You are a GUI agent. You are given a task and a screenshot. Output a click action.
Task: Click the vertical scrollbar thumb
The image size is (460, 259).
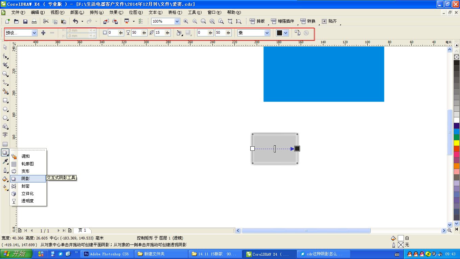click(x=450, y=132)
